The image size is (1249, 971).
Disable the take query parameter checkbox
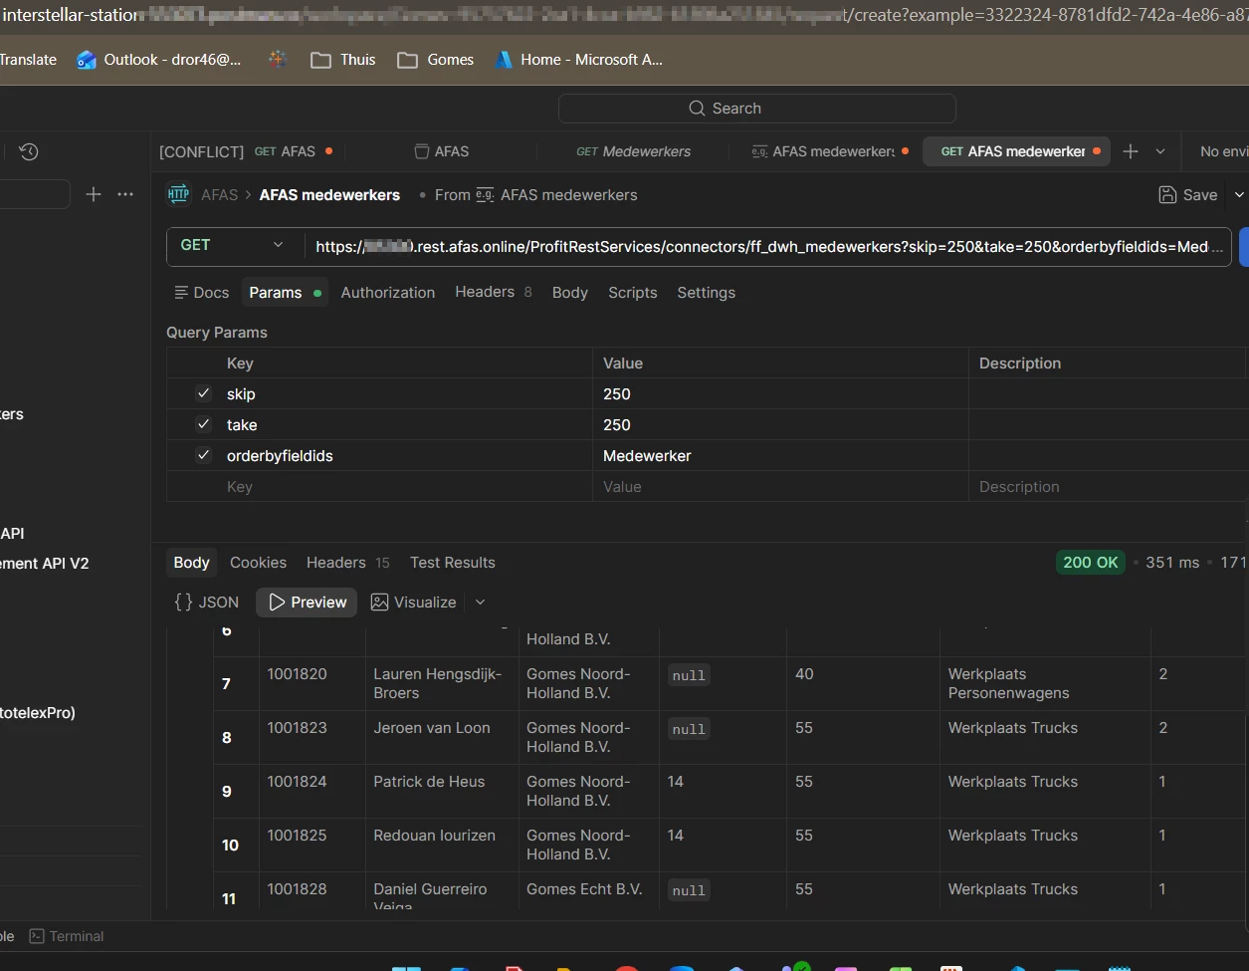204,425
